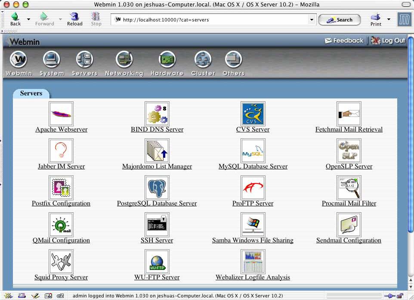Open Forward button history dropdown arrow

pyautogui.click(x=60, y=19)
